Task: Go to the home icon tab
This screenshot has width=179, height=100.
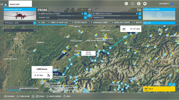Action: pos(5,5)
